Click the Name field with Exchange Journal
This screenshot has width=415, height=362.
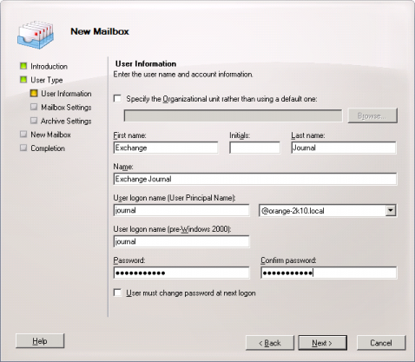pos(255,179)
